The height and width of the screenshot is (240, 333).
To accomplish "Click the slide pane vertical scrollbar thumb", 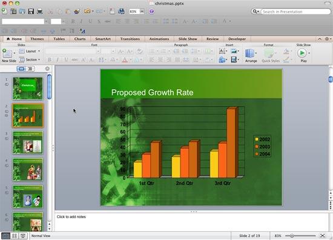I will tap(49, 87).
